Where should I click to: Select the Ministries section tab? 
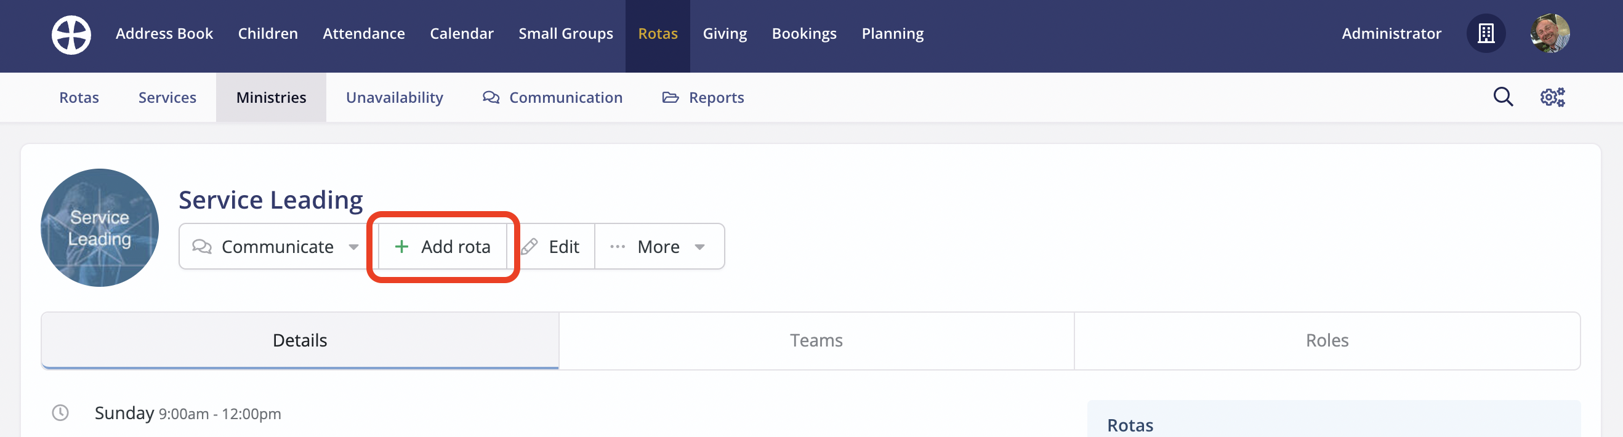coord(271,98)
